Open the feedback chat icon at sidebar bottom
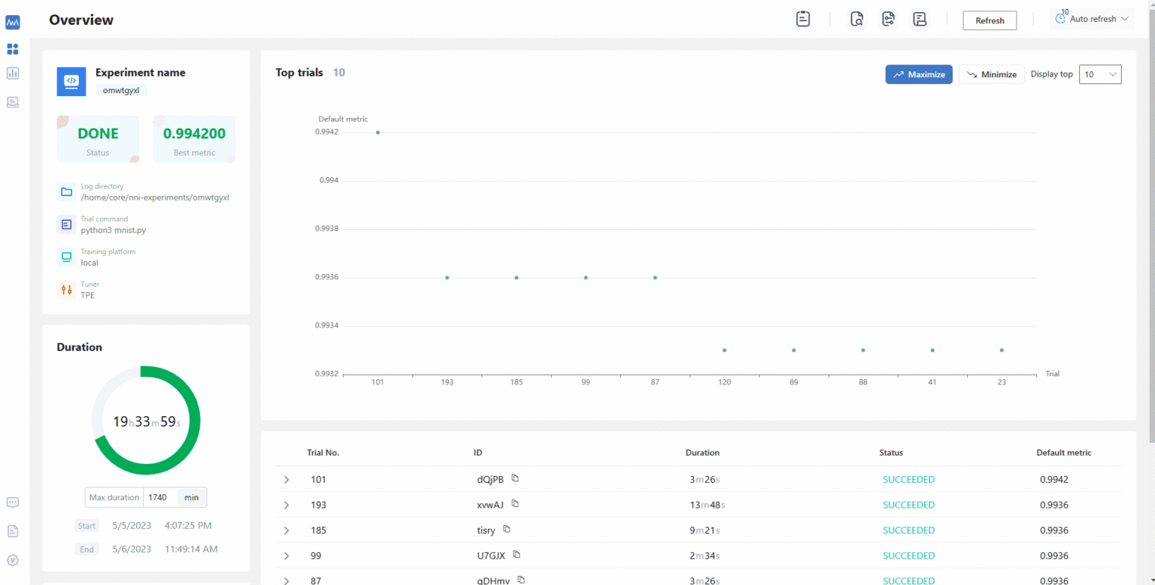 point(12,502)
